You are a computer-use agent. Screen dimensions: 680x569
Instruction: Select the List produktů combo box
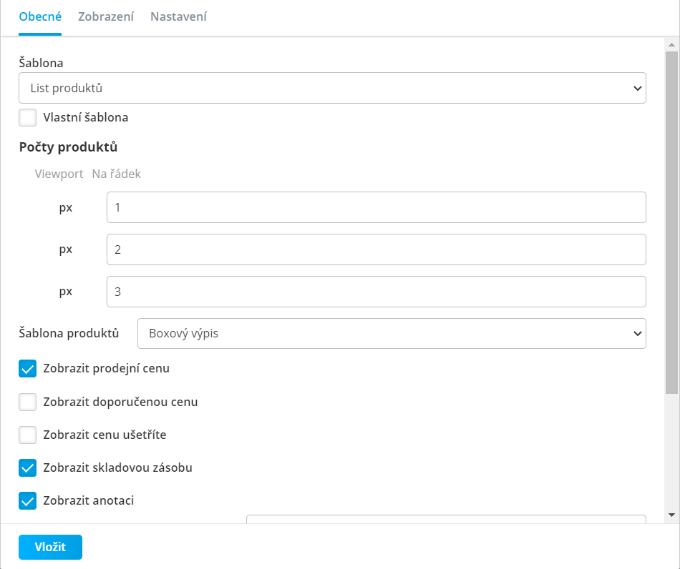332,88
